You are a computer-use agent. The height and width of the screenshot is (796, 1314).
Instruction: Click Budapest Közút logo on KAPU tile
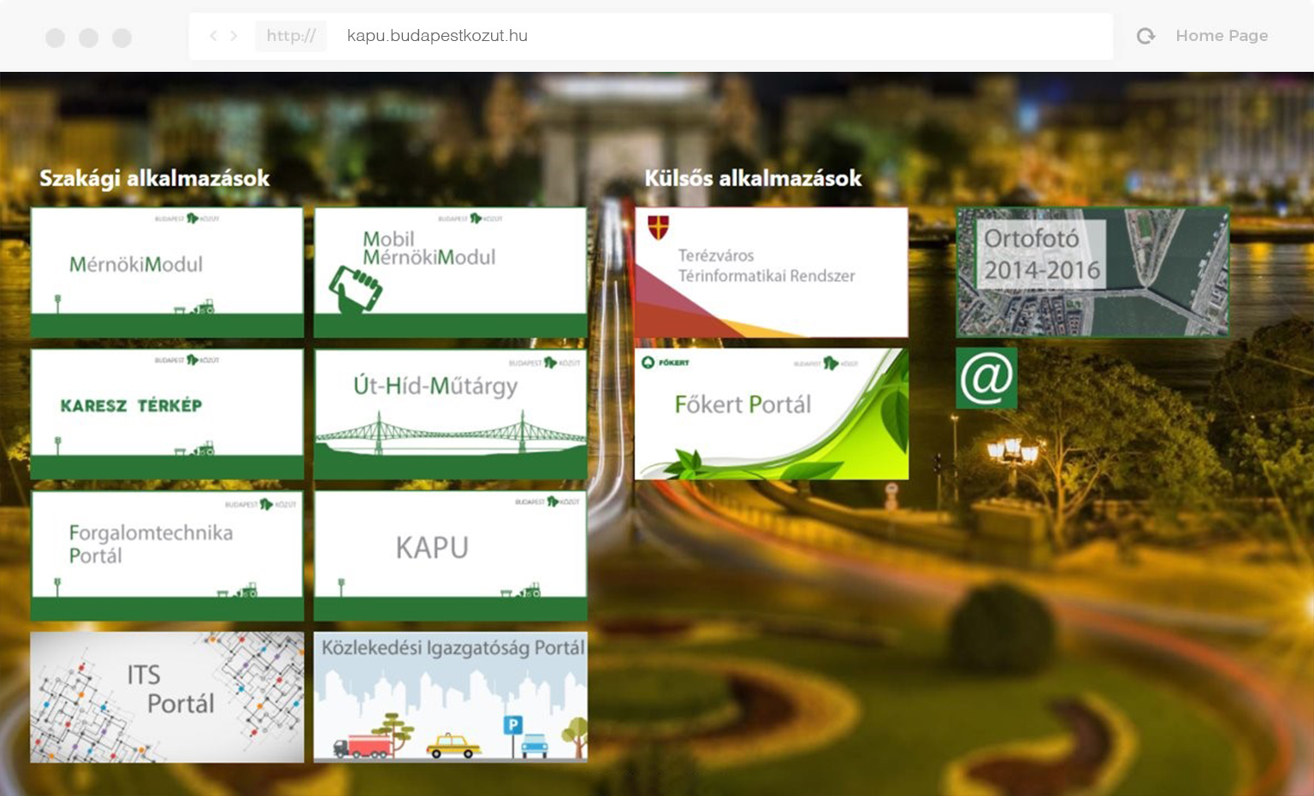click(547, 502)
